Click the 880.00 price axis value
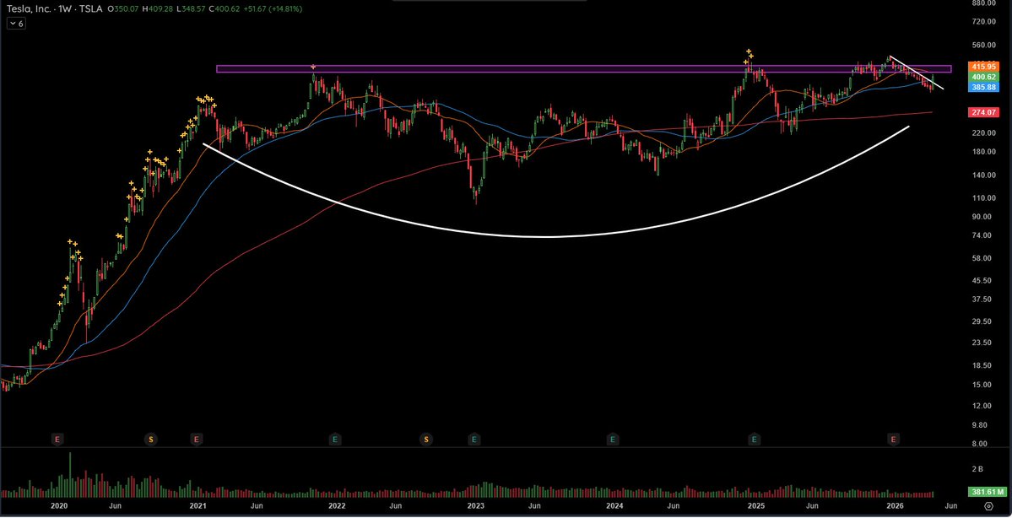Screen dimensions: 1012x518 pos(983,3)
